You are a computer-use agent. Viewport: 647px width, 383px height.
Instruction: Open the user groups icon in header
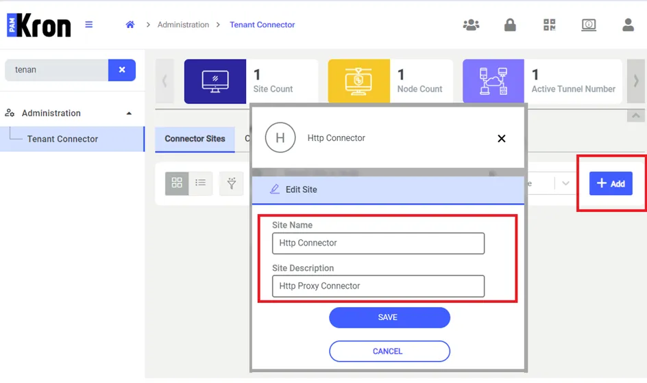tap(471, 25)
